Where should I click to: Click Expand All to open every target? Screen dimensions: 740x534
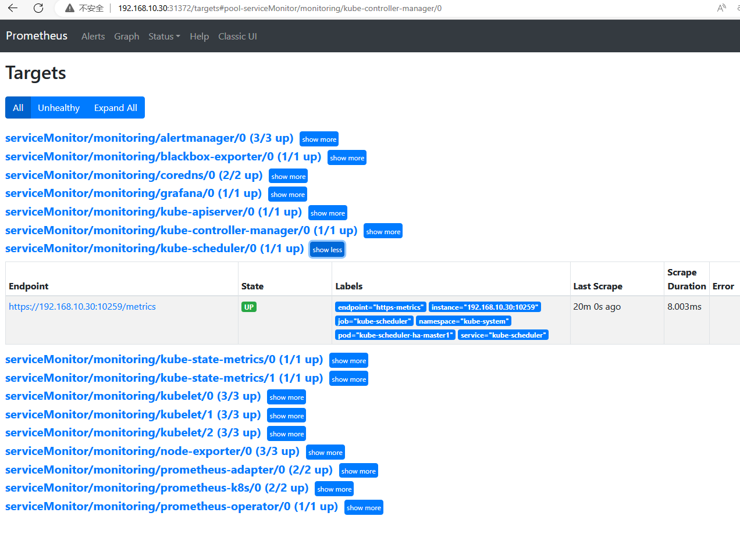(x=115, y=107)
